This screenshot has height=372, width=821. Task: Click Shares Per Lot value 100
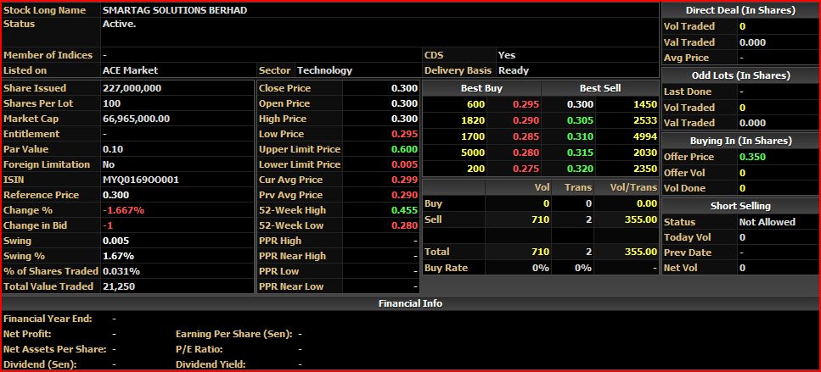(x=111, y=103)
